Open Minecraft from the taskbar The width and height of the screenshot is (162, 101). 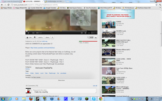(x=87, y=99)
